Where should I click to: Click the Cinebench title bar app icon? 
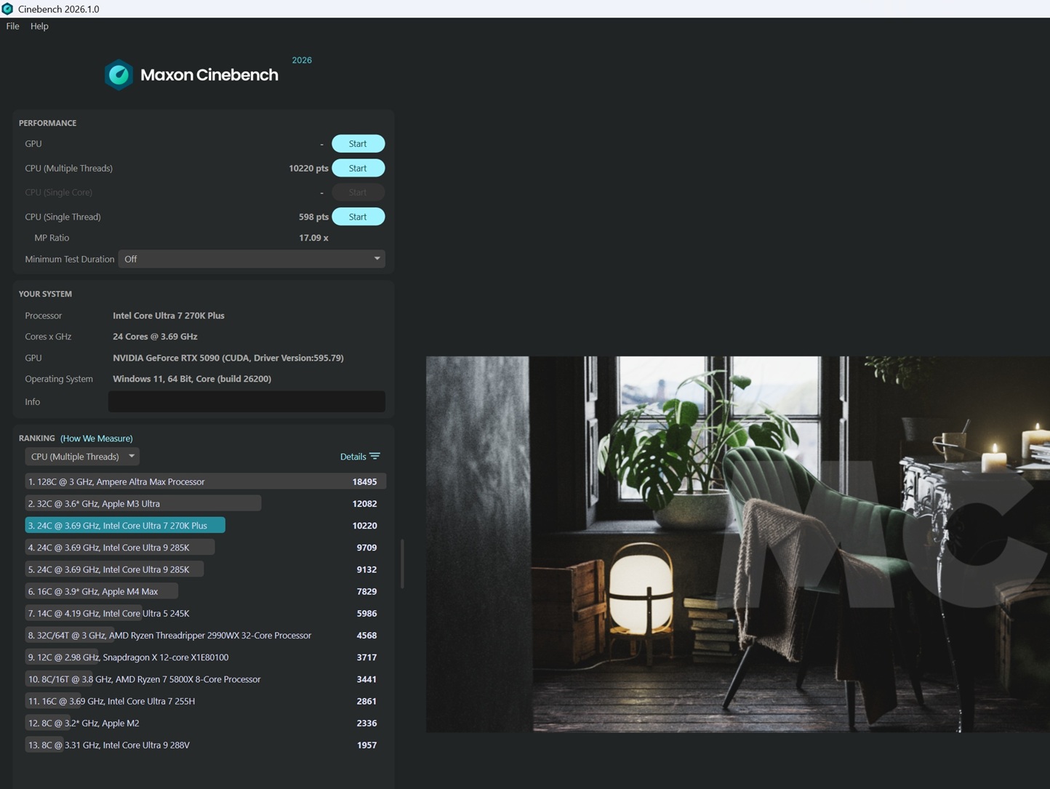8,9
